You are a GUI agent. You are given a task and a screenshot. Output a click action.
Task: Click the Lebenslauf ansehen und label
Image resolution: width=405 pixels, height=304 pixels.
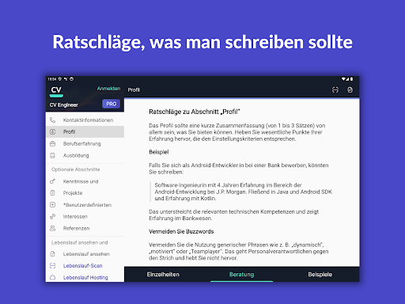click(x=80, y=242)
